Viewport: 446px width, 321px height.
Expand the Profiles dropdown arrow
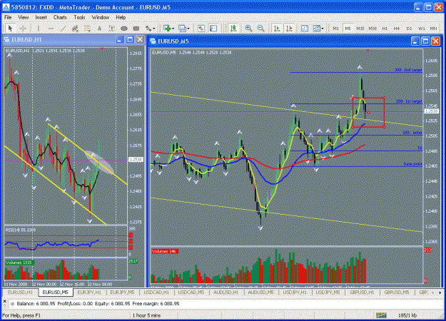188,29
